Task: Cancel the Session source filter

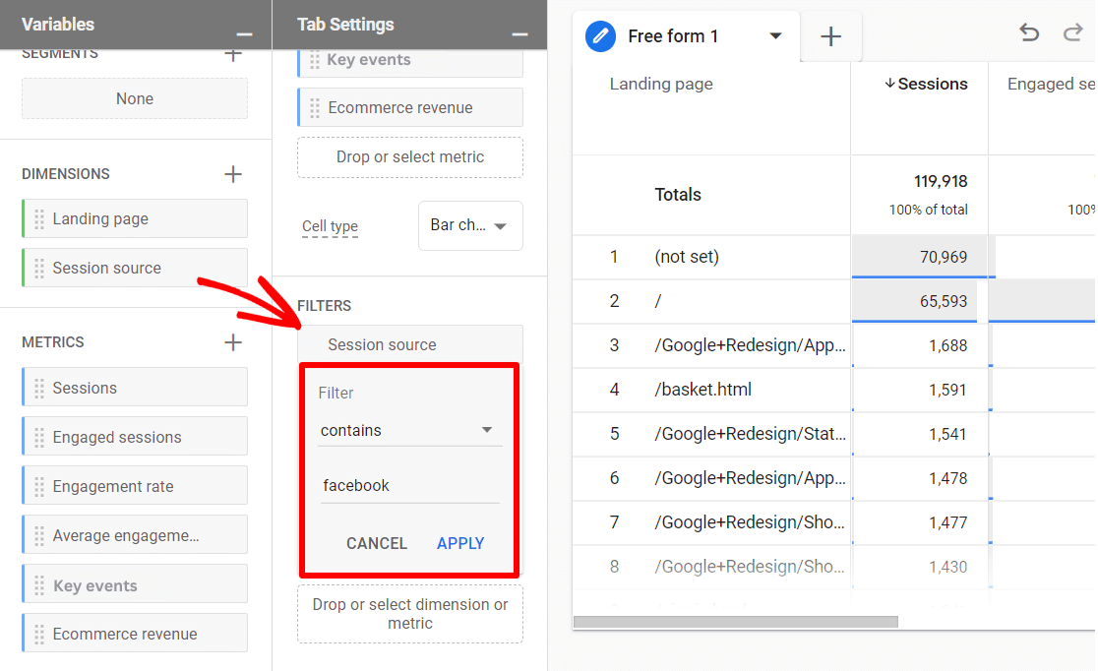Action: pyautogui.click(x=377, y=542)
